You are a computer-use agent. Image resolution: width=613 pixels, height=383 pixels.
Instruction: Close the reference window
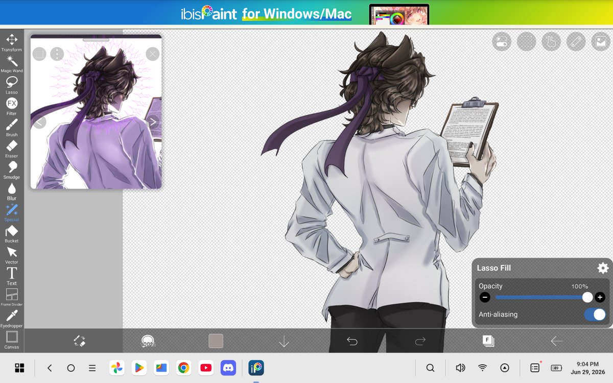tap(152, 54)
